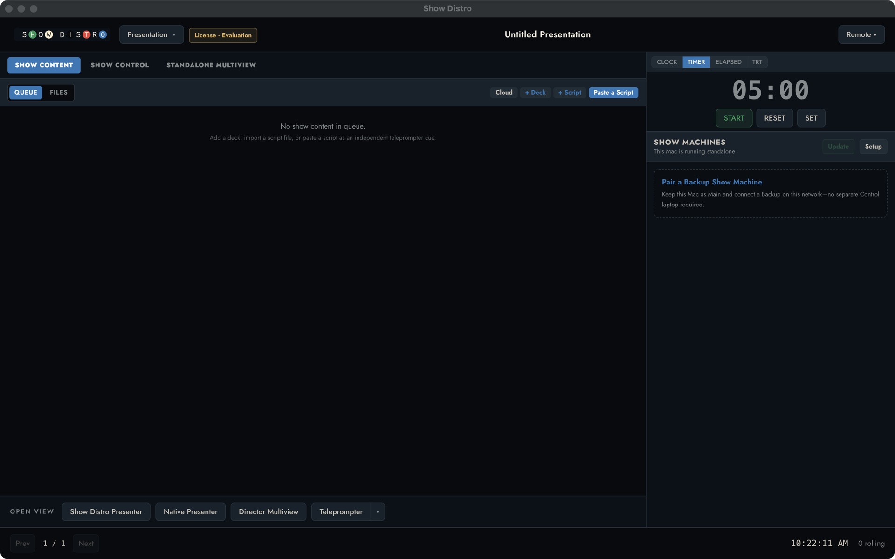
Task: Click the Next slide button
Action: 86,543
